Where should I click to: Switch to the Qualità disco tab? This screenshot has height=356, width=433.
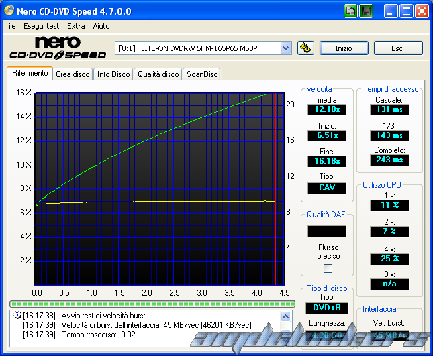coord(158,74)
